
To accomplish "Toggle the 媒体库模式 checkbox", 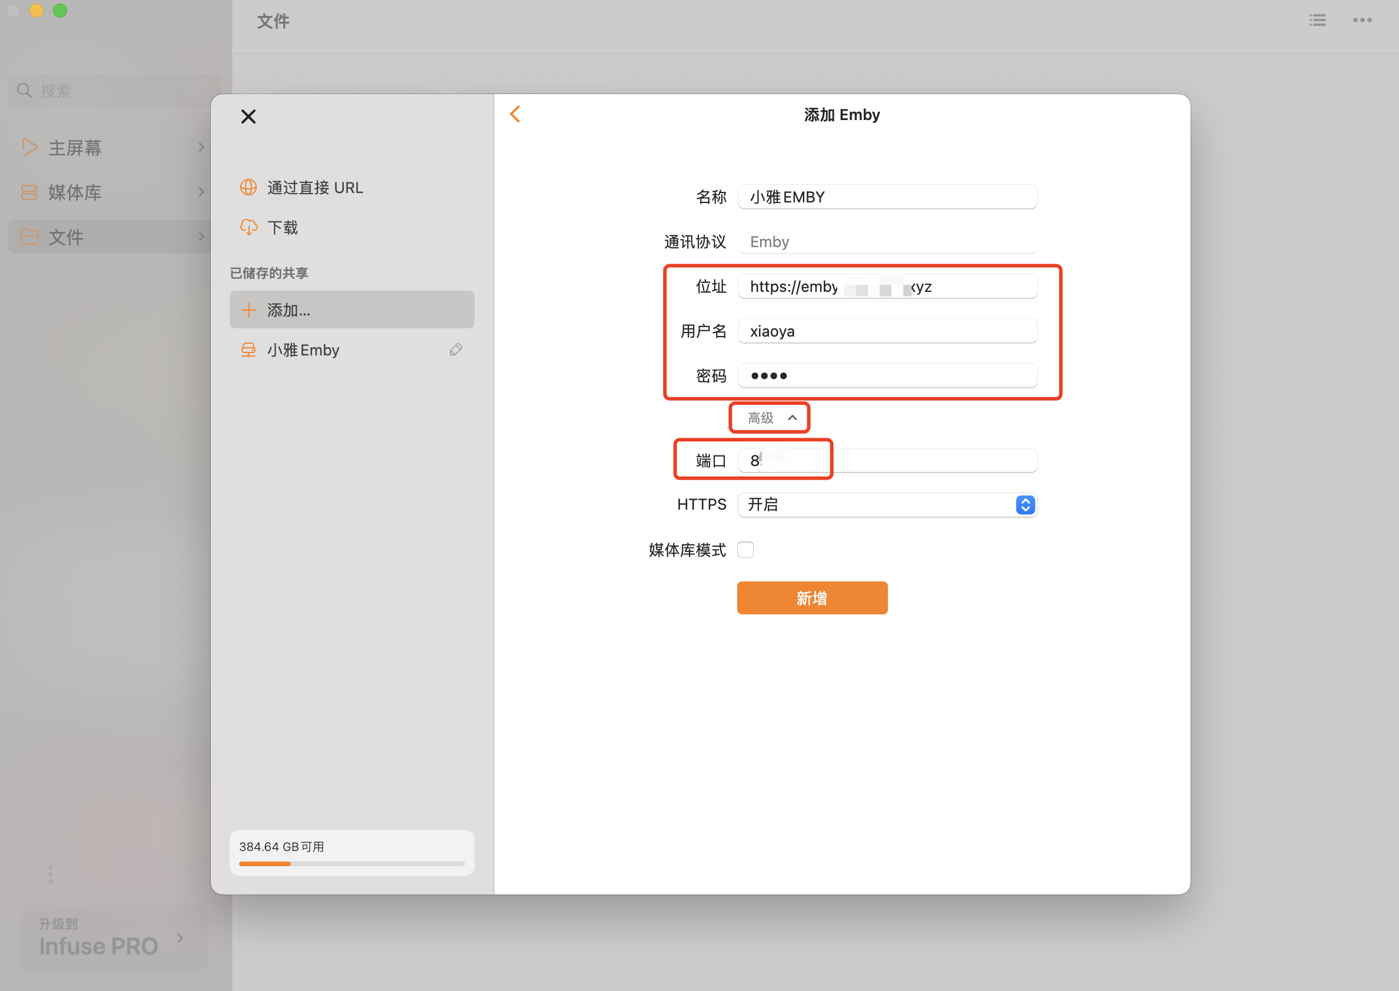I will (745, 550).
